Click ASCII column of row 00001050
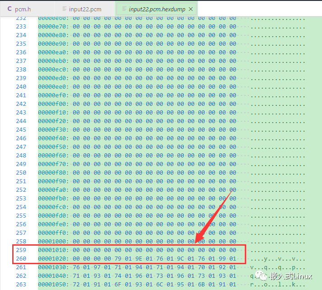322x290 pixels. [x=278, y=285]
